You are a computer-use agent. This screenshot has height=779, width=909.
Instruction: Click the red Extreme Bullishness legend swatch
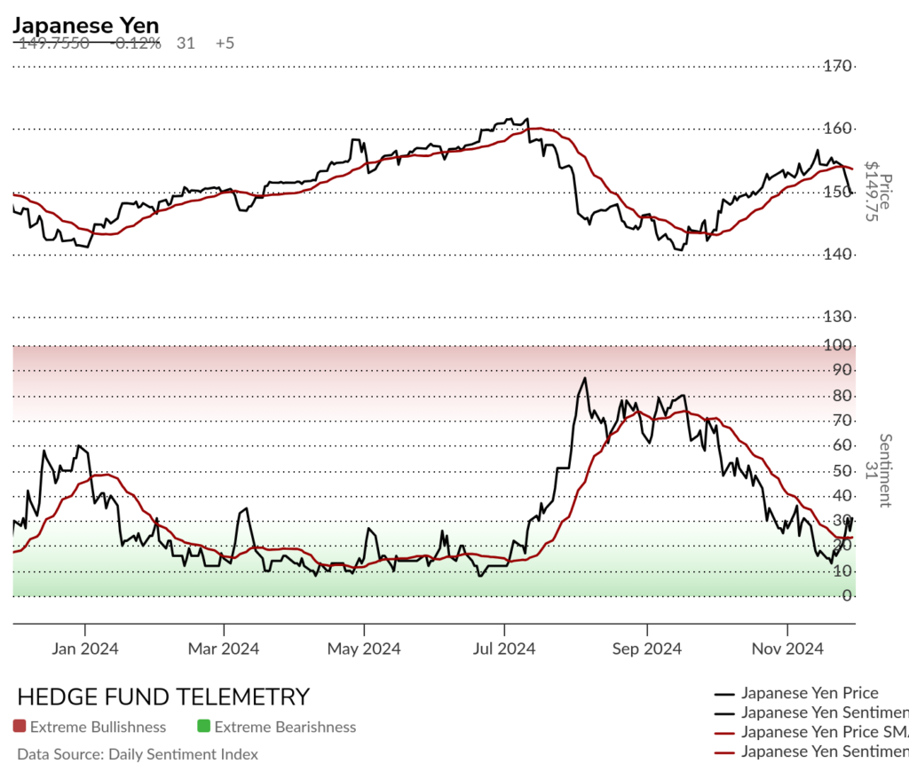[20, 726]
